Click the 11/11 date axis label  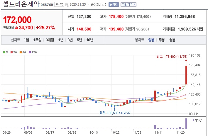tap(159, 132)
